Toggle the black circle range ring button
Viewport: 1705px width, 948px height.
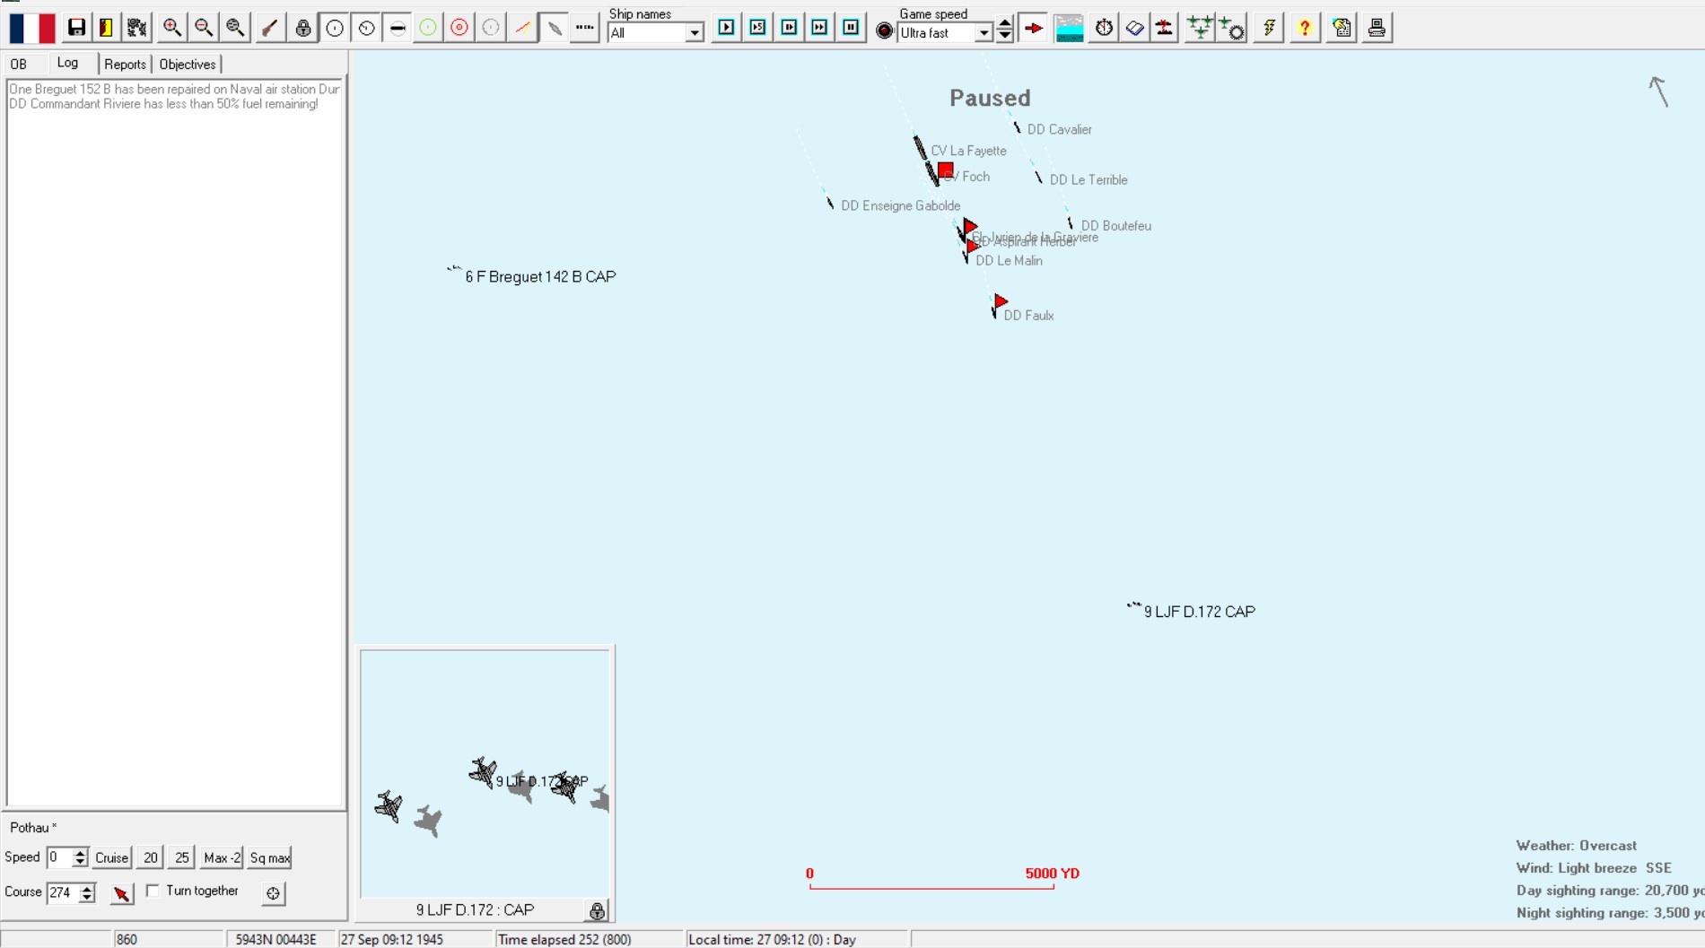tap(335, 29)
